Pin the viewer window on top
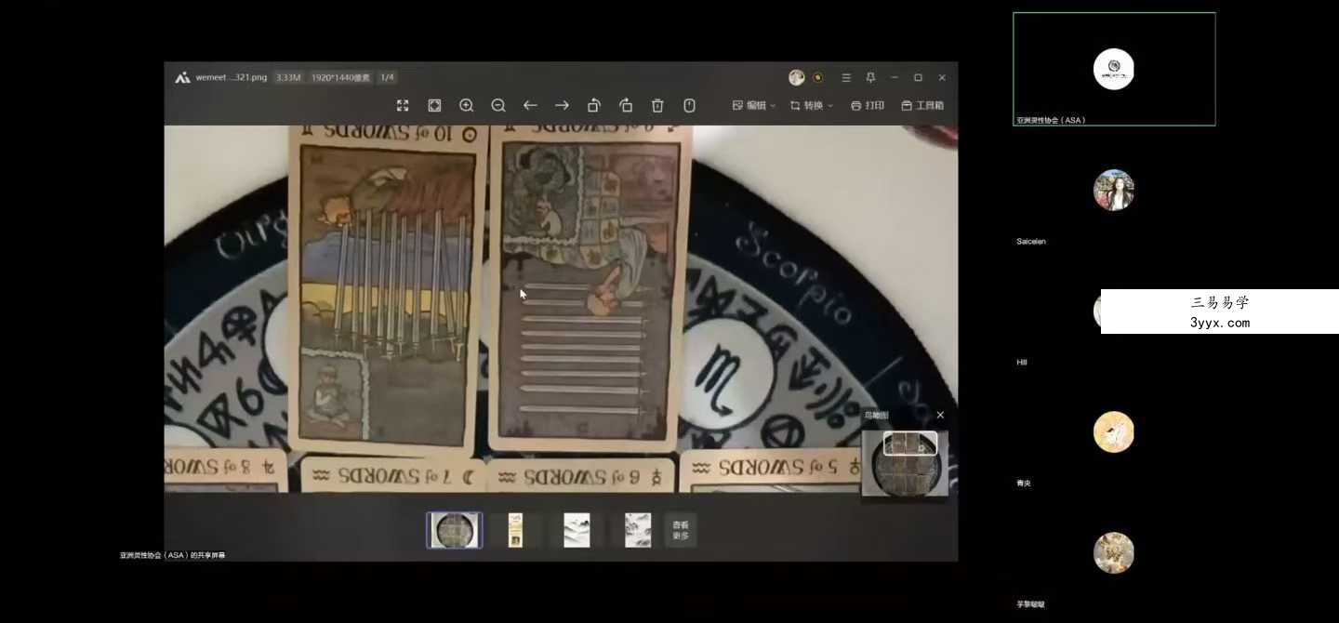This screenshot has height=623, width=1339. (870, 77)
